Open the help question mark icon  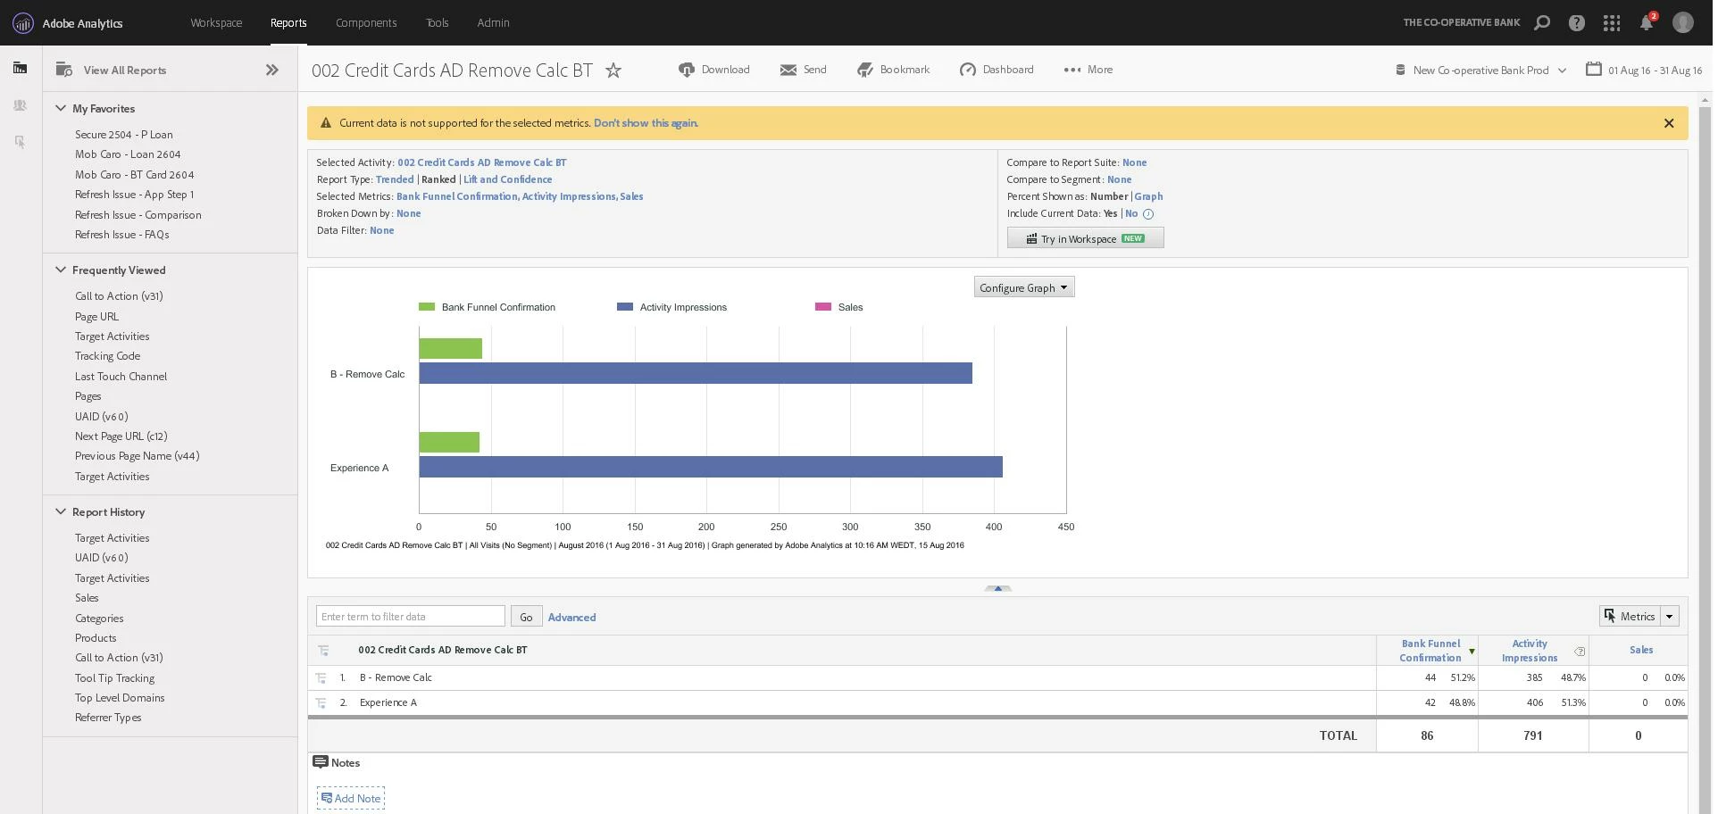point(1577,23)
